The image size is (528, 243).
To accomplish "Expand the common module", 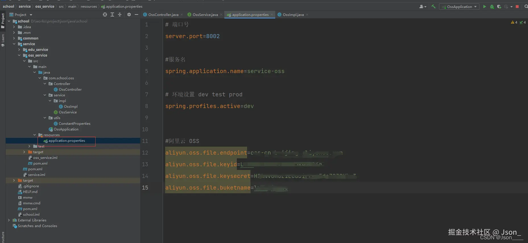I will tap(14, 38).
